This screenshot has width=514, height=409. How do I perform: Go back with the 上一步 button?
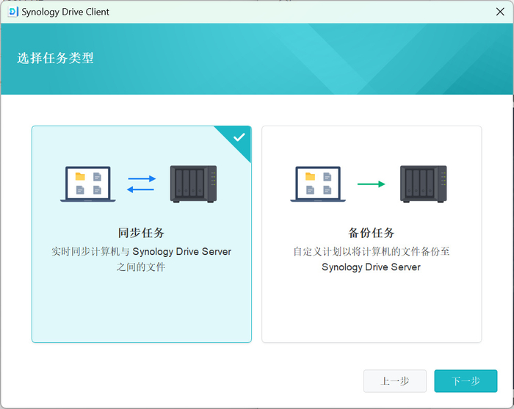pyautogui.click(x=395, y=381)
